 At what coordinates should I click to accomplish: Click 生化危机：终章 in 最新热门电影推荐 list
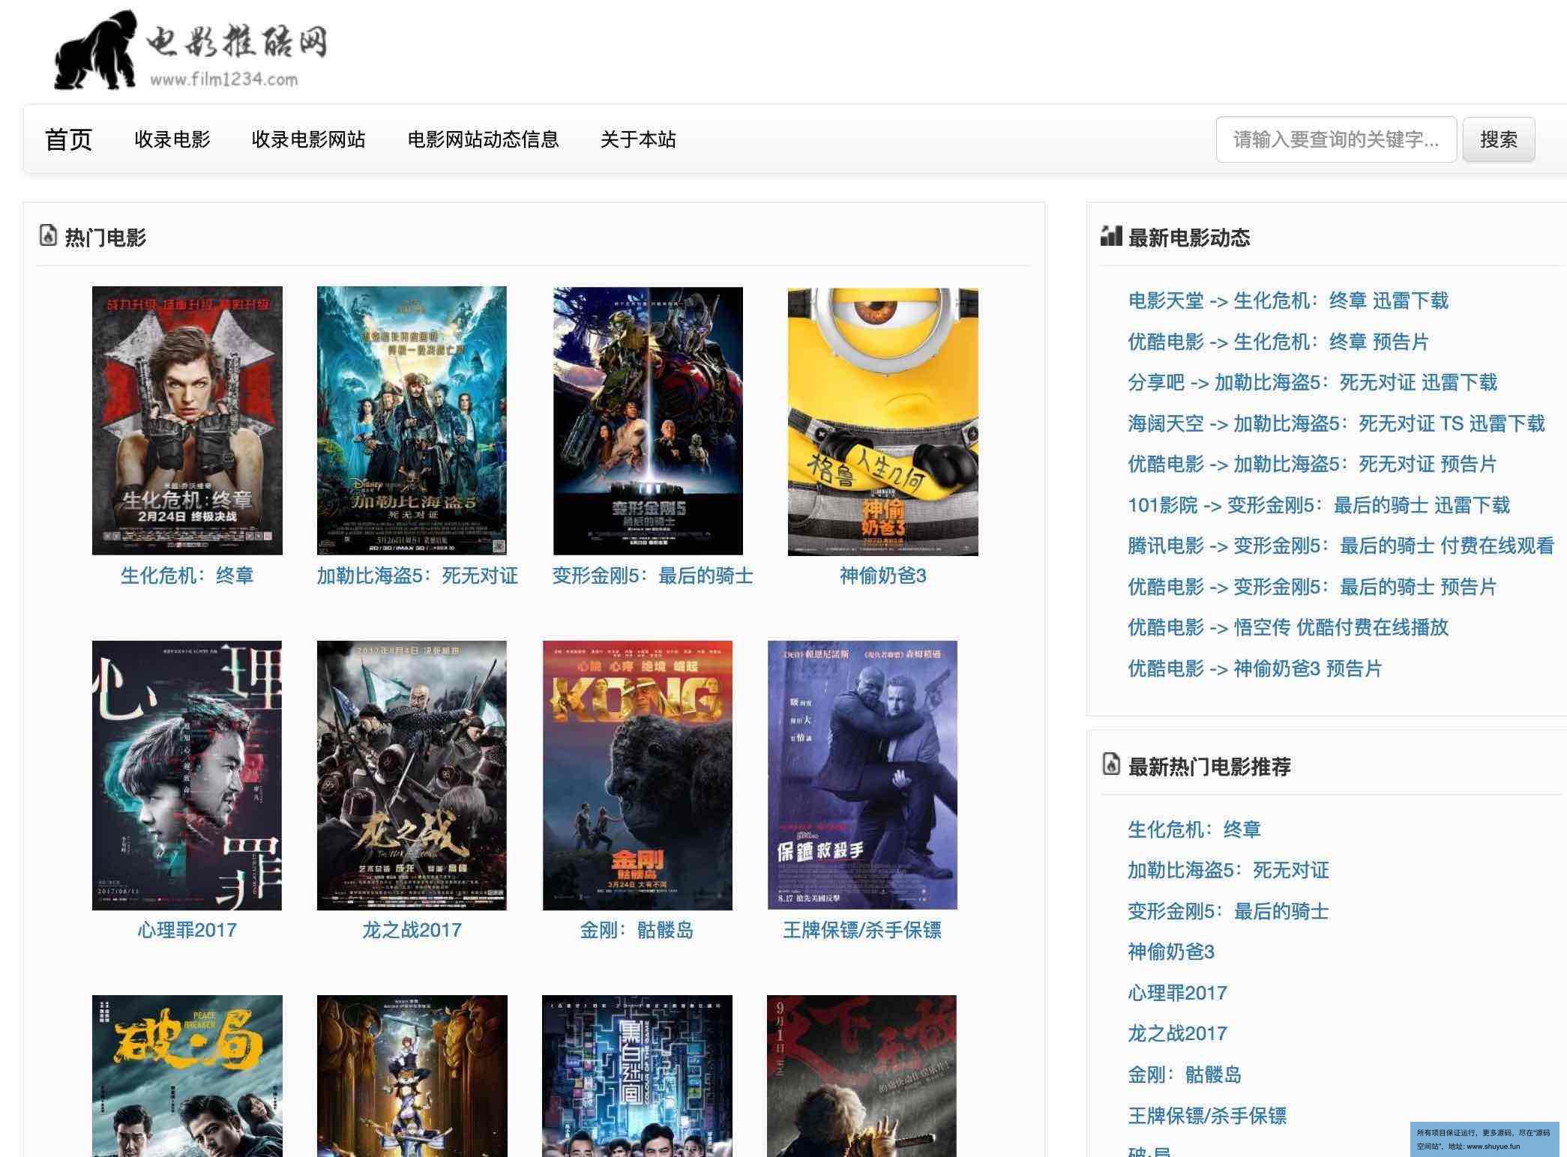coord(1194,830)
